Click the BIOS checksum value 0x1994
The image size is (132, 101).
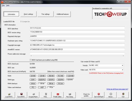pos(32,64)
